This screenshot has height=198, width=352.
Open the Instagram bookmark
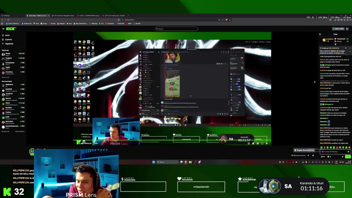pos(61,23)
